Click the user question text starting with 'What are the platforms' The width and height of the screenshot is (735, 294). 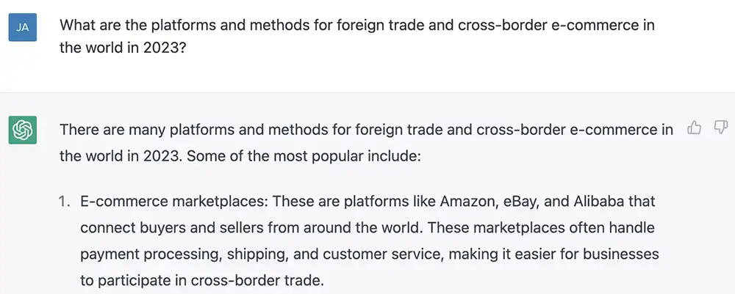(356, 37)
